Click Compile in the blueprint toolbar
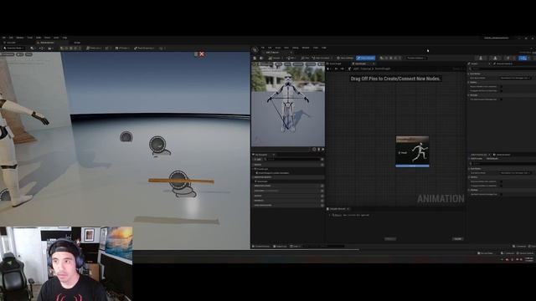 [x=275, y=58]
